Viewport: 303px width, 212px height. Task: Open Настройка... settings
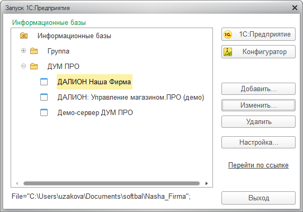point(259,143)
